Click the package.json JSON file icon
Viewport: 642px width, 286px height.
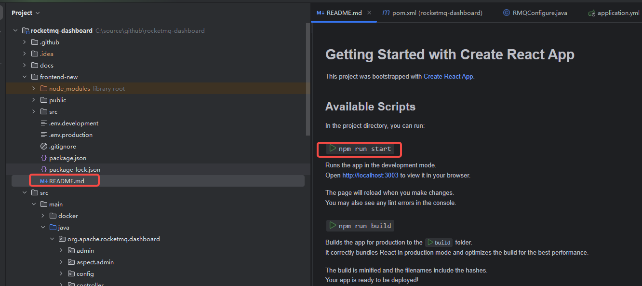44,158
